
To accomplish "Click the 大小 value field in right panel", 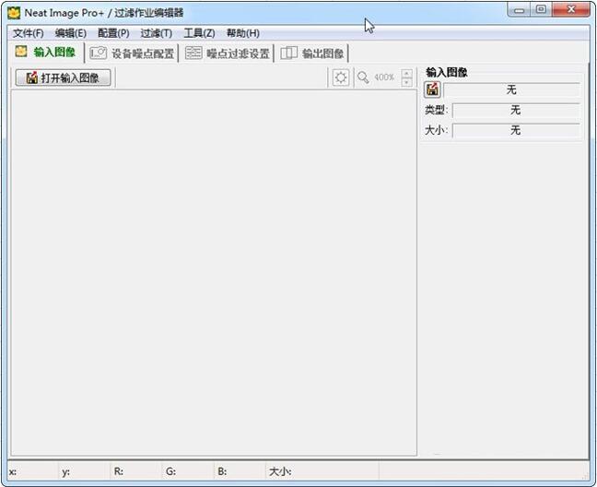I will 516,130.
